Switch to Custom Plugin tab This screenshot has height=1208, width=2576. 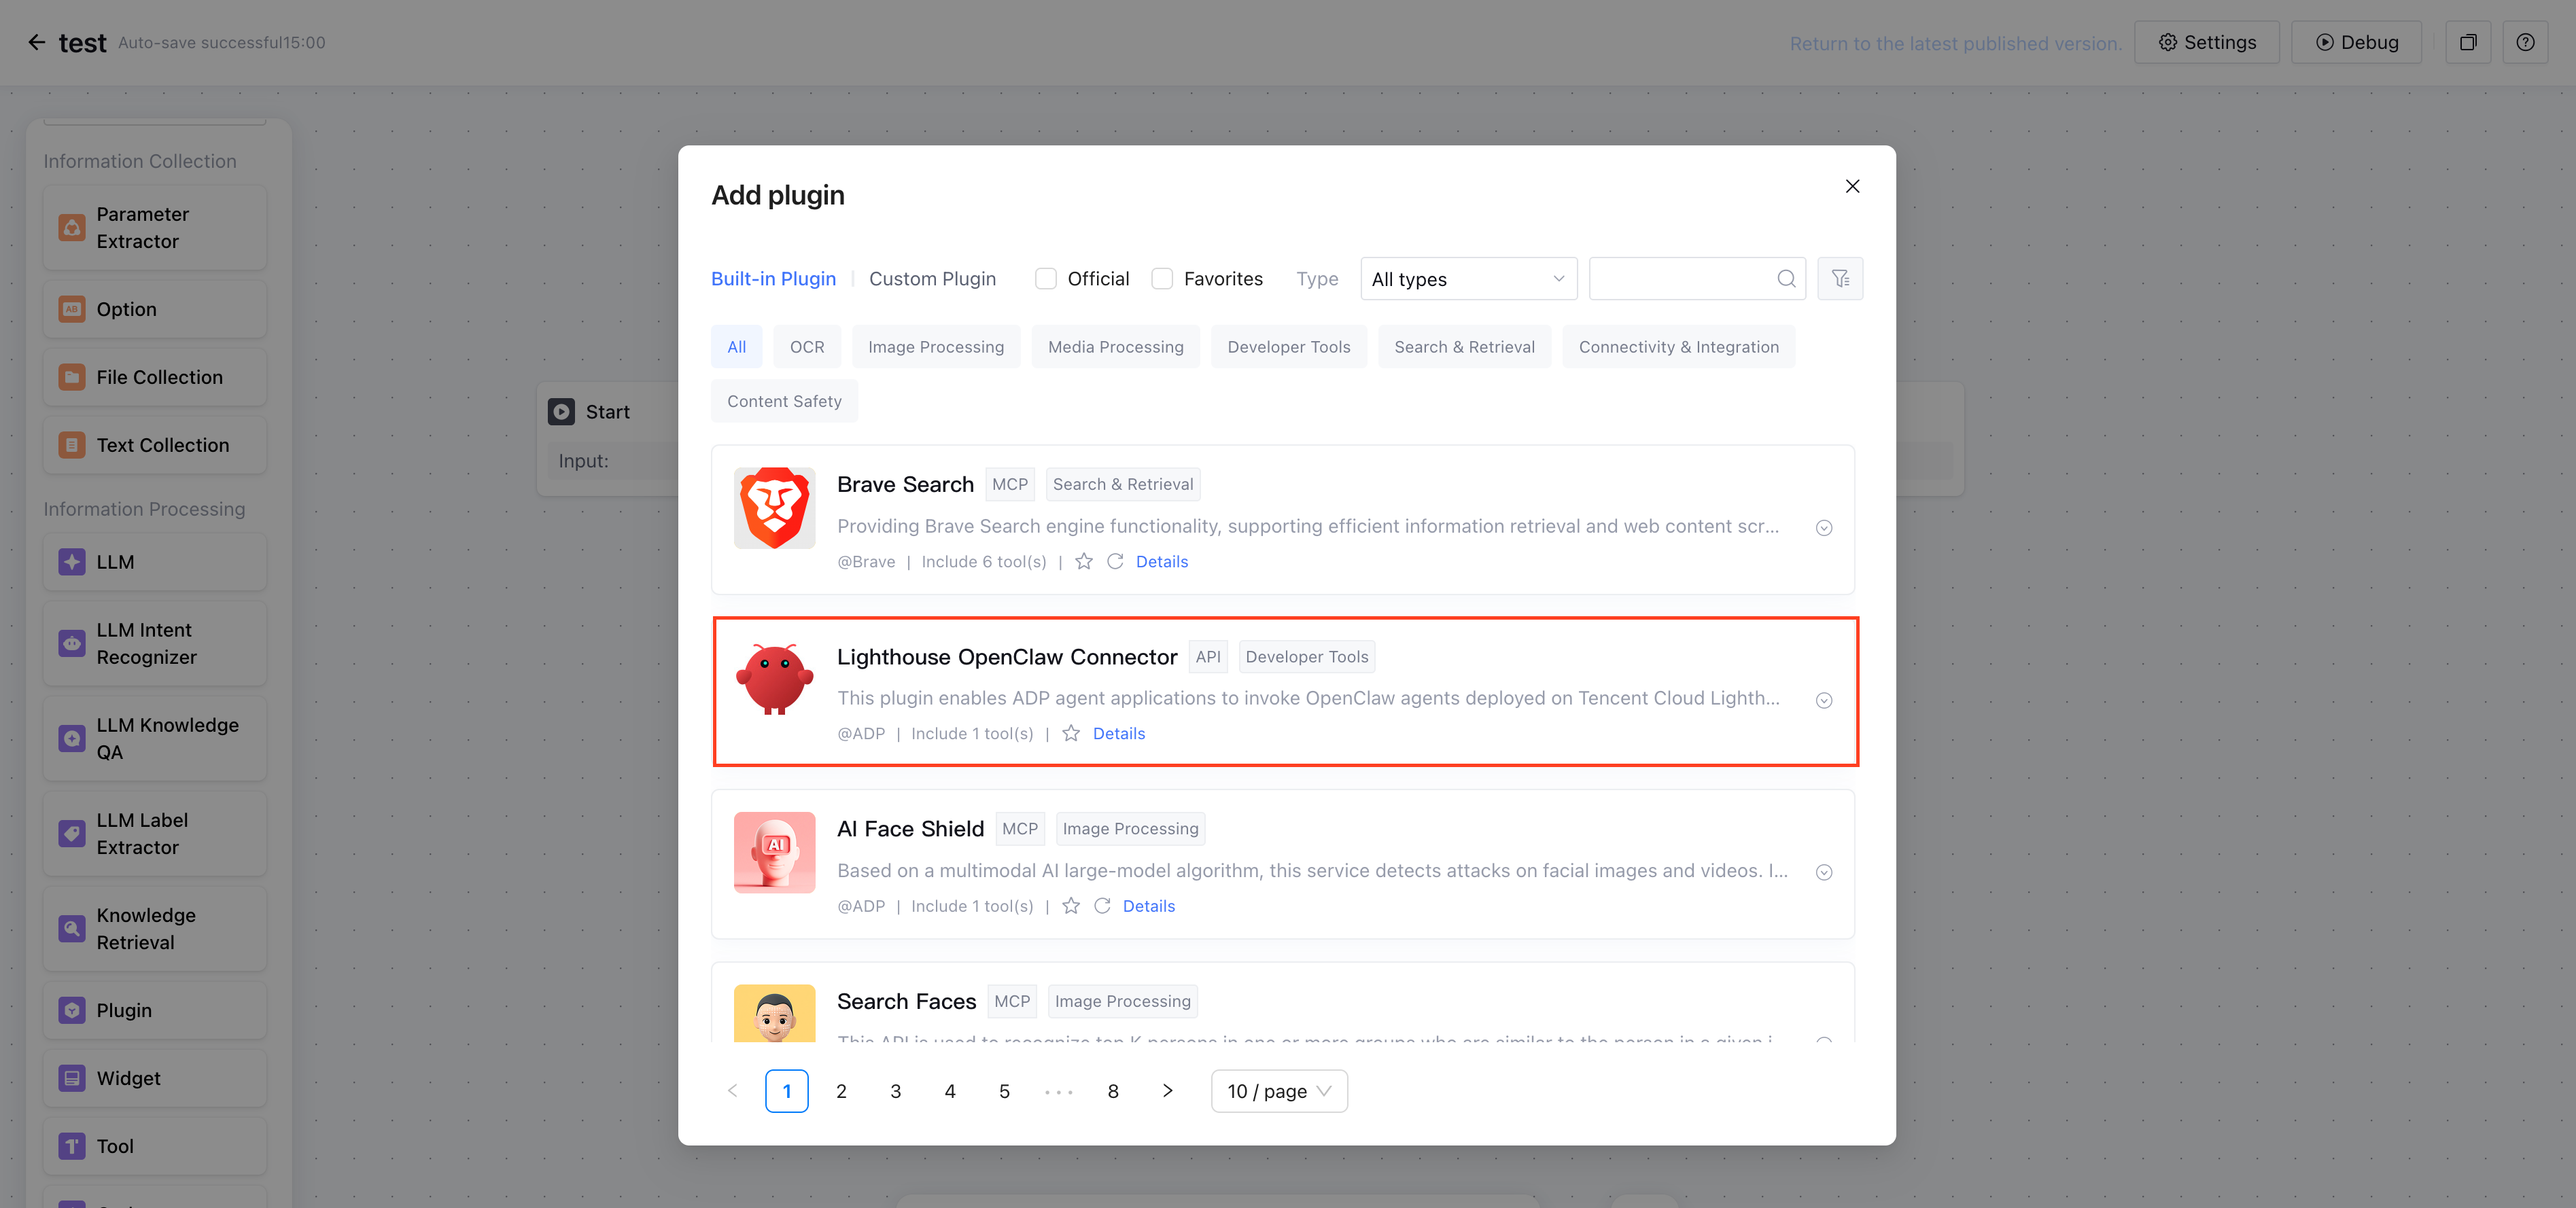pos(932,279)
